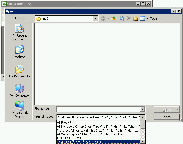Click the dialog Help question mark
The width and height of the screenshot is (183, 144).
[x=173, y=11]
